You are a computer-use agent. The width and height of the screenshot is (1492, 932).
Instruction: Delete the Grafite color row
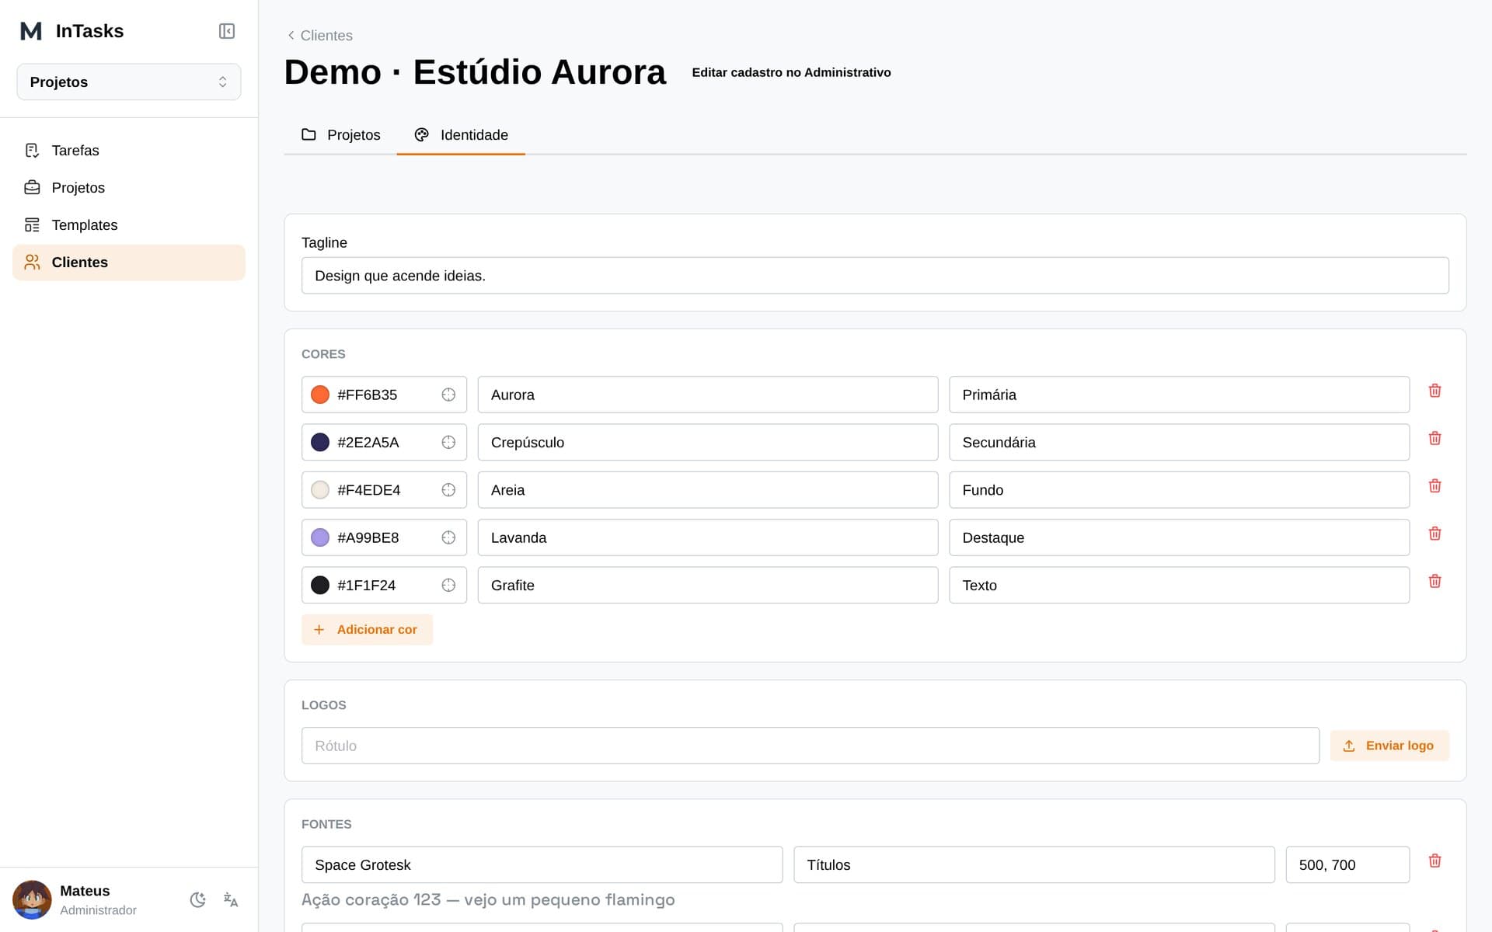[x=1434, y=581]
